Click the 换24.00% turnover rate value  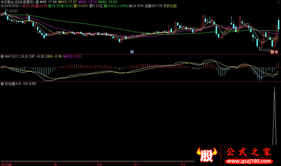coord(136,6)
